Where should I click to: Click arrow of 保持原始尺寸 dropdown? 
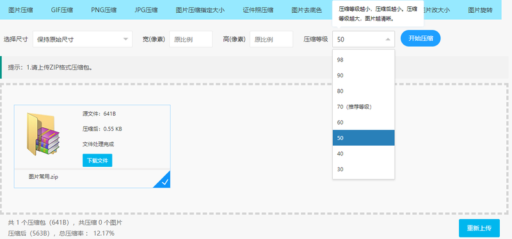tap(125, 40)
